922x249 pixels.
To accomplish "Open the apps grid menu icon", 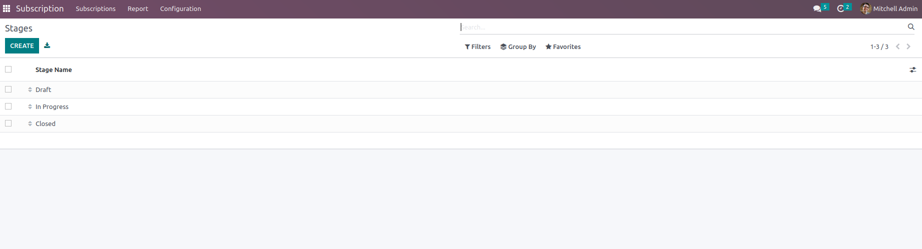I will click(x=7, y=8).
